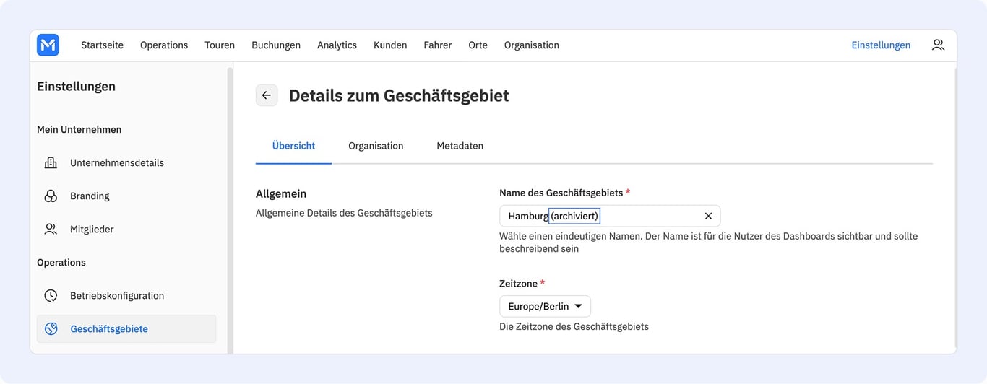Viewport: 987px width, 384px height.
Task: Click the Operations sidebar section heading
Action: 61,262
